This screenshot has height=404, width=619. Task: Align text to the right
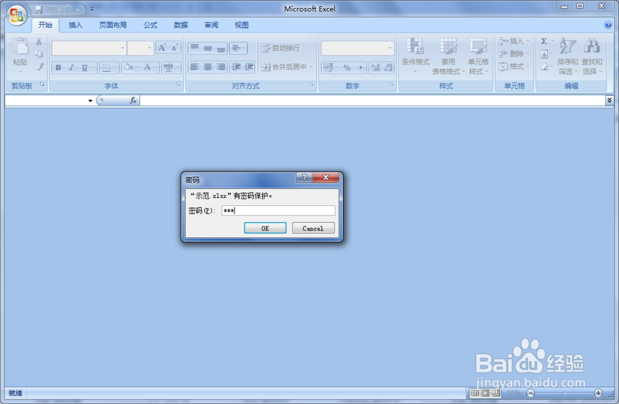[221, 67]
